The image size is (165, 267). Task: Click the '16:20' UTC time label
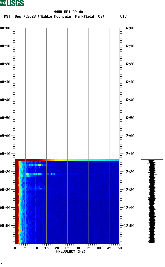point(129,64)
